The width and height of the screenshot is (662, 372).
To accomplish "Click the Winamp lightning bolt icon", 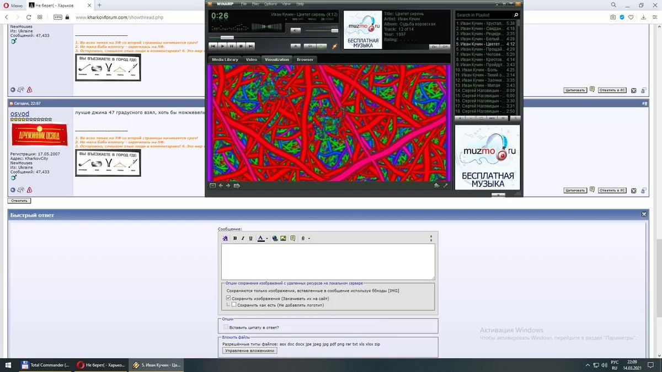I will (x=334, y=46).
